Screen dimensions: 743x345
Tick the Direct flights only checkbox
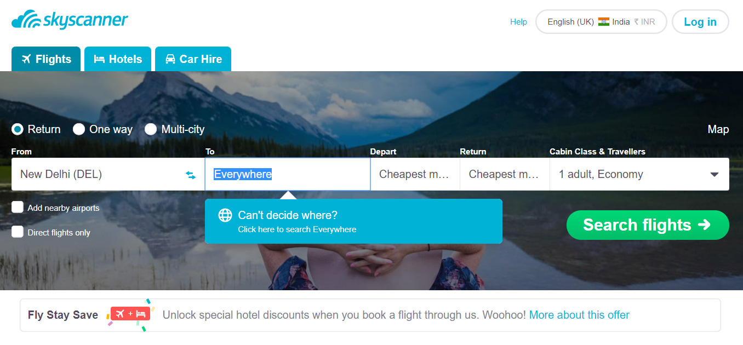(18, 231)
